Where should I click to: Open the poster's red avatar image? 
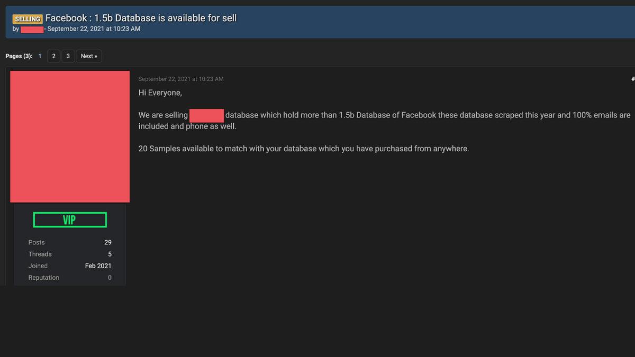70,136
